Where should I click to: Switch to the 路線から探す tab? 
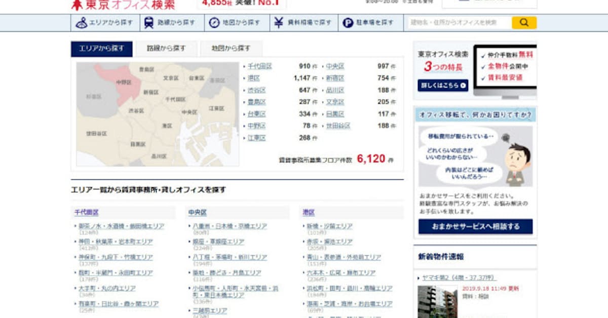166,49
